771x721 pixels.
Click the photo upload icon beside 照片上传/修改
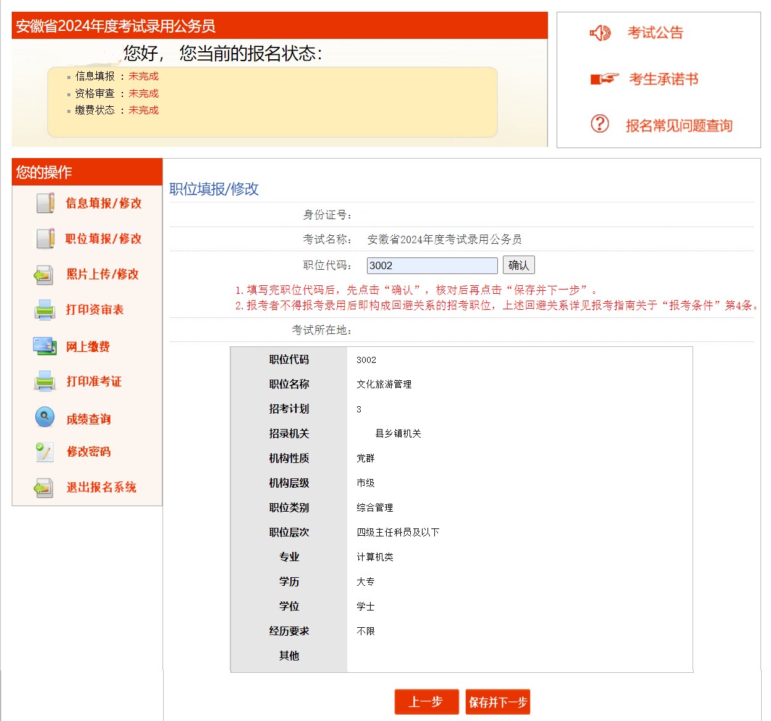[44, 275]
